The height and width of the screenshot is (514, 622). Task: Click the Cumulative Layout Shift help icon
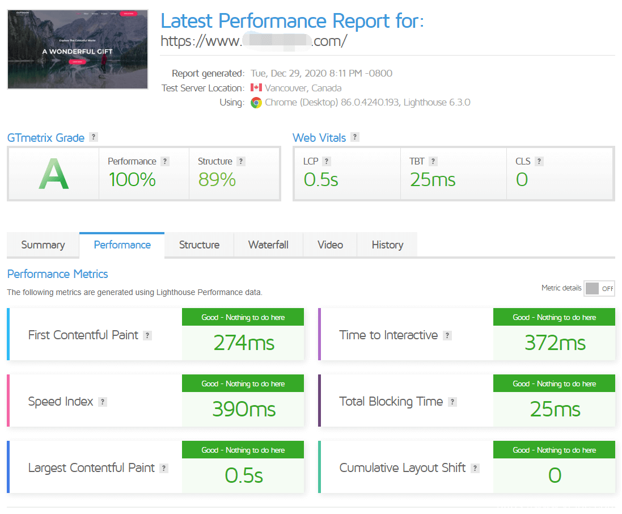click(474, 468)
